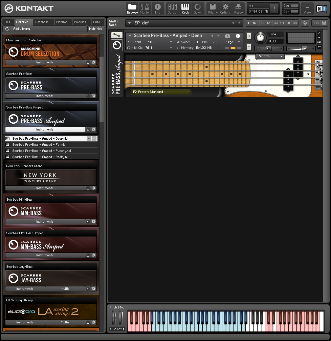The height and width of the screenshot is (341, 331).
Task: Open Multis of Scarbee Jay-Bass
Action: (x=65, y=289)
